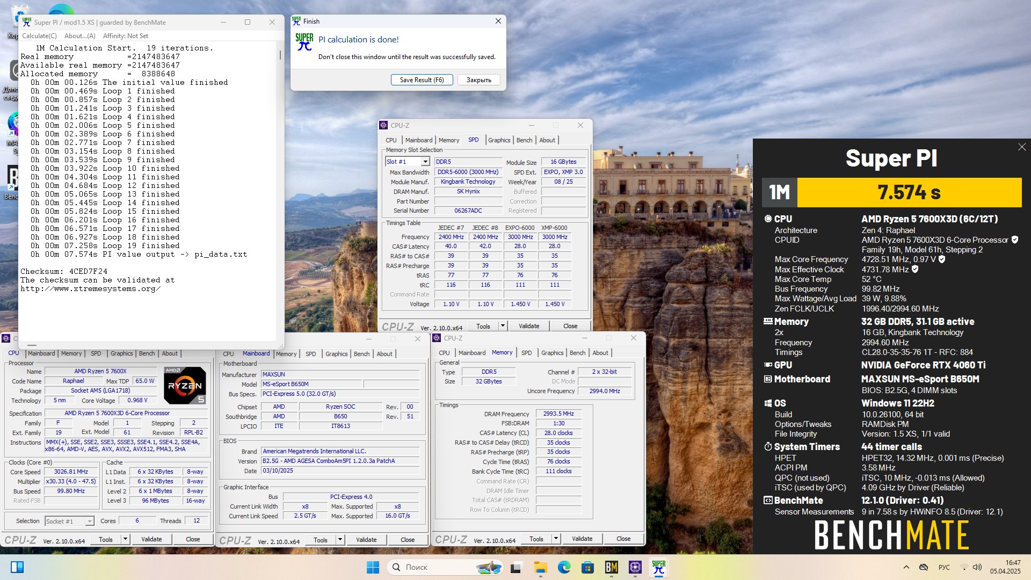Activate the Super PI taskbar icon
Viewport: 1031px width, 580px height.
658,567
